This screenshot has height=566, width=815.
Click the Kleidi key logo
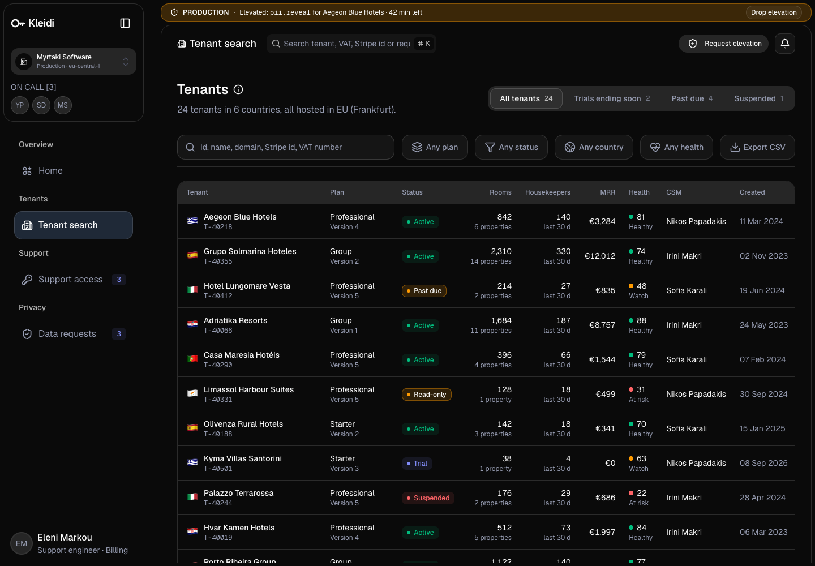tap(18, 23)
